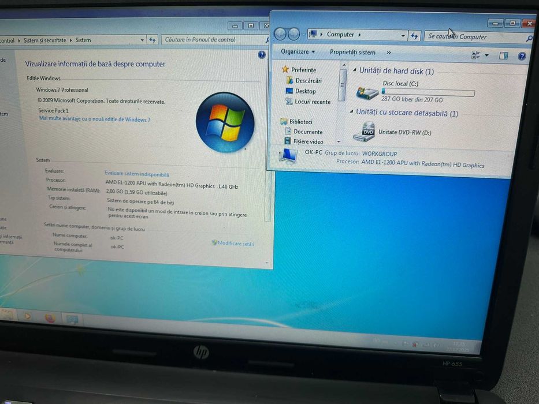The image size is (539, 404).
Task: Refresh the Computer window address bar
Action: click(414, 35)
